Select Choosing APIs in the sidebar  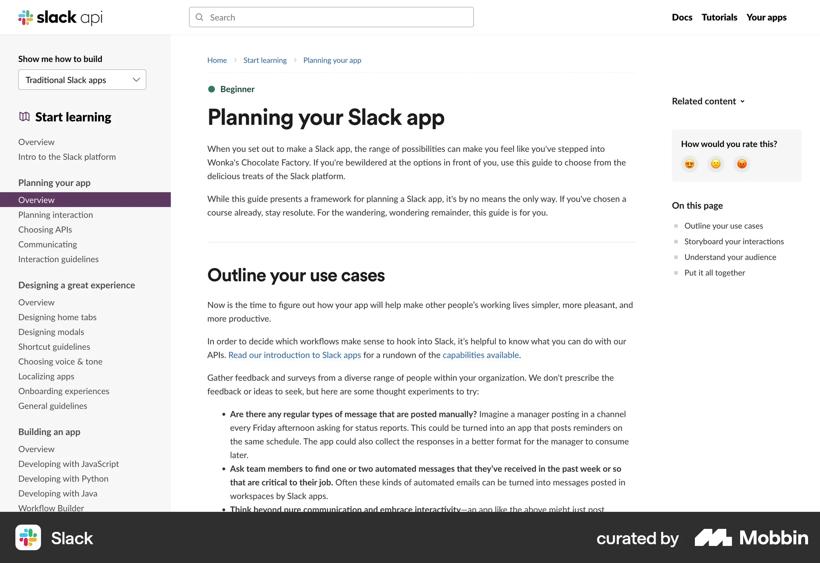45,229
